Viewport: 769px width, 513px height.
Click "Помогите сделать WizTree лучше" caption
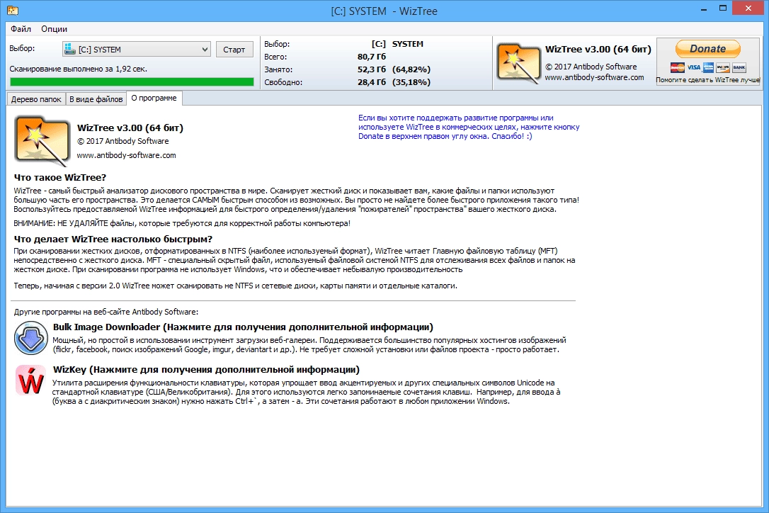(x=707, y=79)
